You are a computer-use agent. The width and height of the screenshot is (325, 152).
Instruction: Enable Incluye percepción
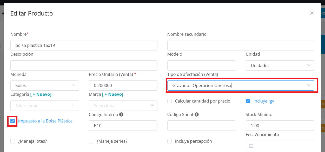tap(169, 141)
